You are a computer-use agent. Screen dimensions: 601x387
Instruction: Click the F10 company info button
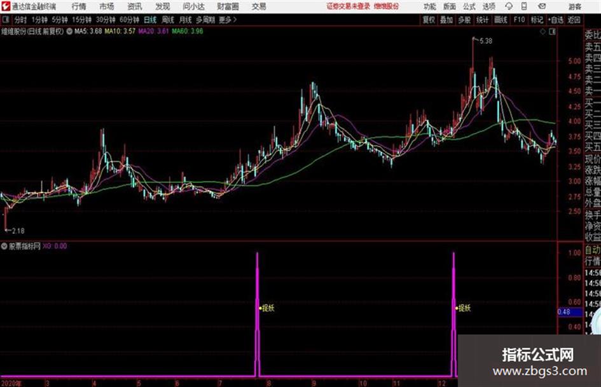coord(519,20)
